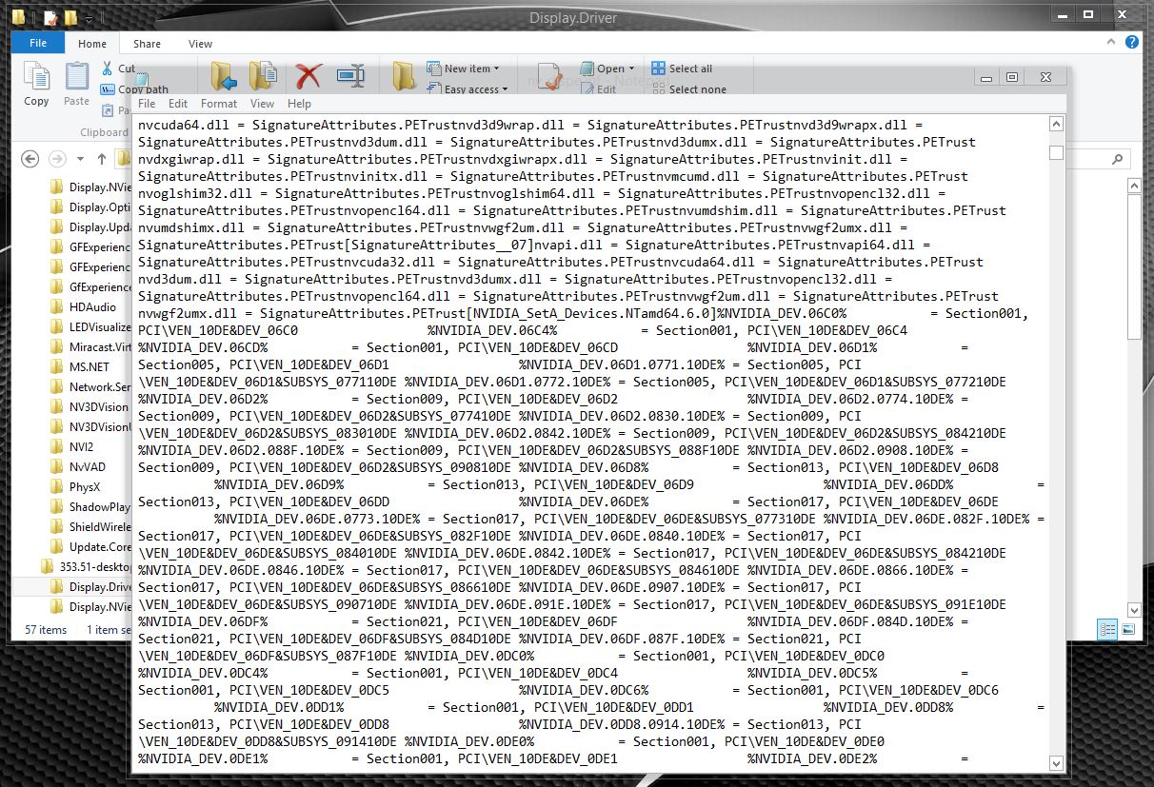This screenshot has width=1154, height=787.
Task: Open Notepad's Format menu
Action: 219,104
